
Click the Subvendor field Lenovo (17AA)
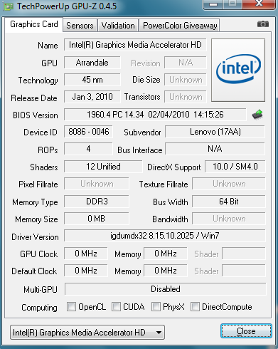click(x=215, y=132)
